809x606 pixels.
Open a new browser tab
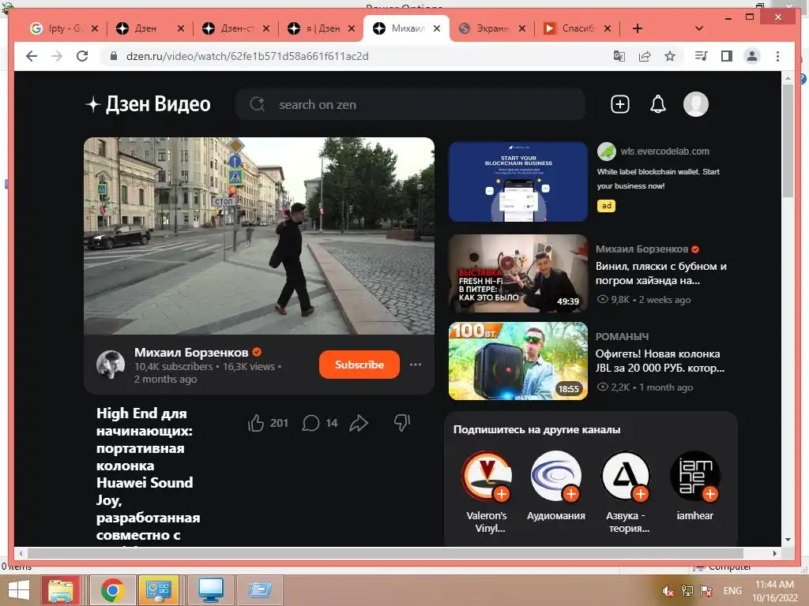tap(638, 28)
